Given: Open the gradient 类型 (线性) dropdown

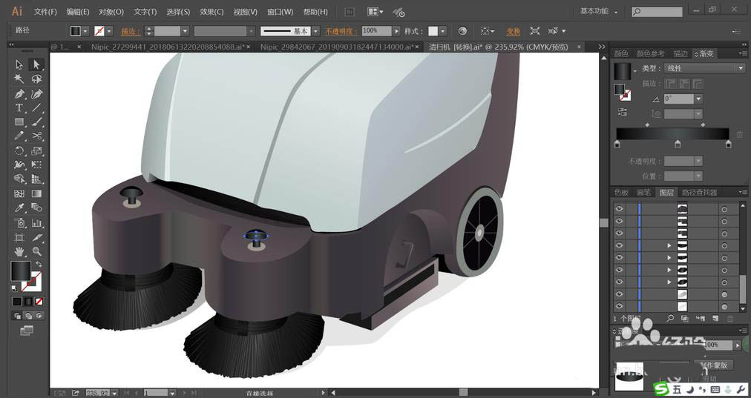Looking at the screenshot, I should point(704,68).
